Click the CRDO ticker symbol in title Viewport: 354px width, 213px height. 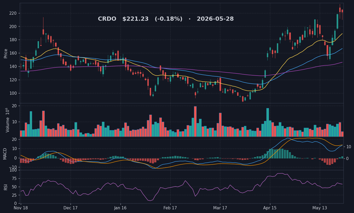[107, 19]
